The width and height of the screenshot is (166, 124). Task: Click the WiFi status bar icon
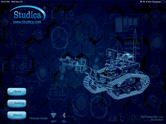tap(141, 2)
